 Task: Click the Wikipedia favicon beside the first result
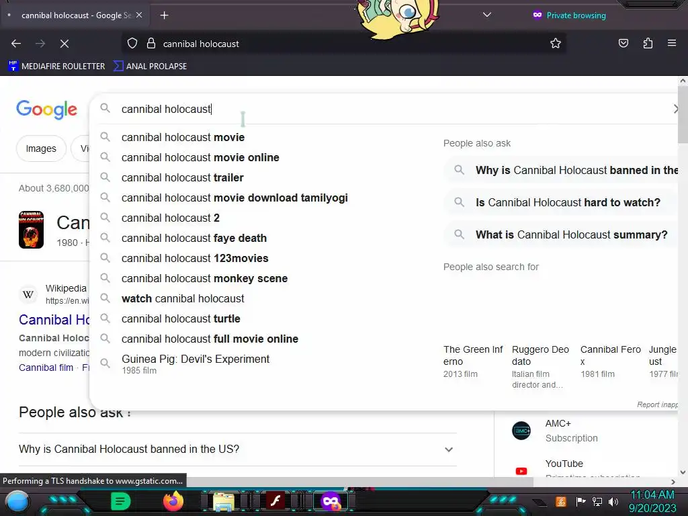point(28,294)
